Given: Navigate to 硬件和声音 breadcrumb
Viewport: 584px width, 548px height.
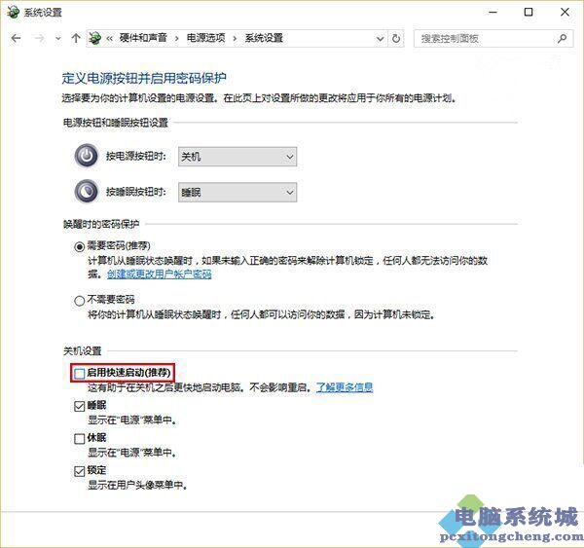Looking at the screenshot, I should [x=143, y=38].
